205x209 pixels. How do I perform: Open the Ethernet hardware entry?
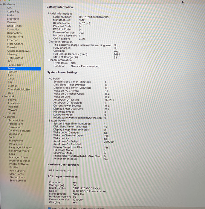(13, 40)
